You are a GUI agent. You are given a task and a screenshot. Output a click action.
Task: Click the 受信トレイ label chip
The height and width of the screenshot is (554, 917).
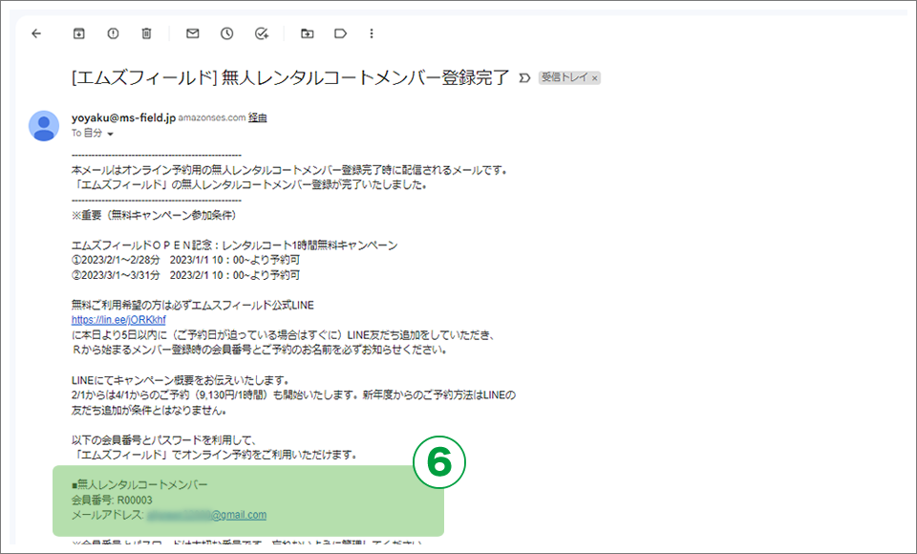pyautogui.click(x=565, y=78)
